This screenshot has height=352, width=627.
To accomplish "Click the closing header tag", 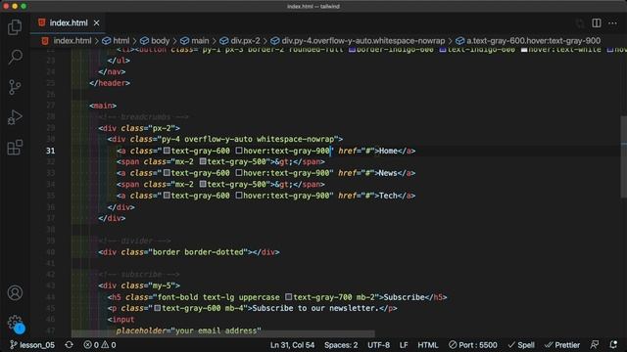I will tap(110, 83).
